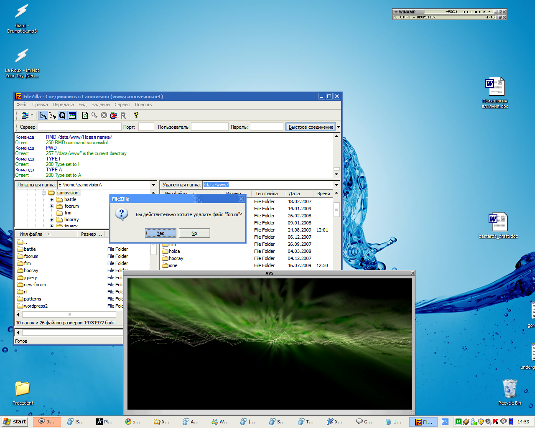
Task: Click the cancel current operation icon
Action: [x=104, y=115]
